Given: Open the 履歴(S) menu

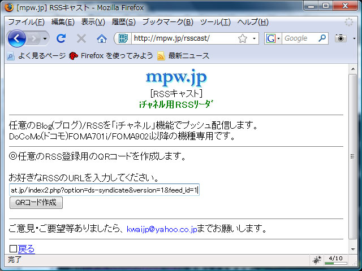Looking at the screenshot, I should [123, 22].
